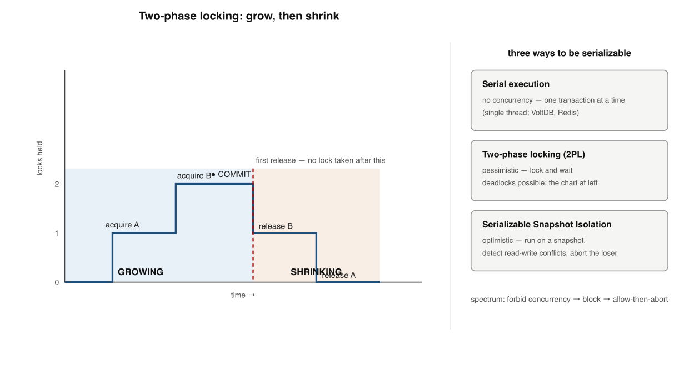The image size is (689, 365).
Task: Click the chart title about two-phase locking
Action: point(239,16)
